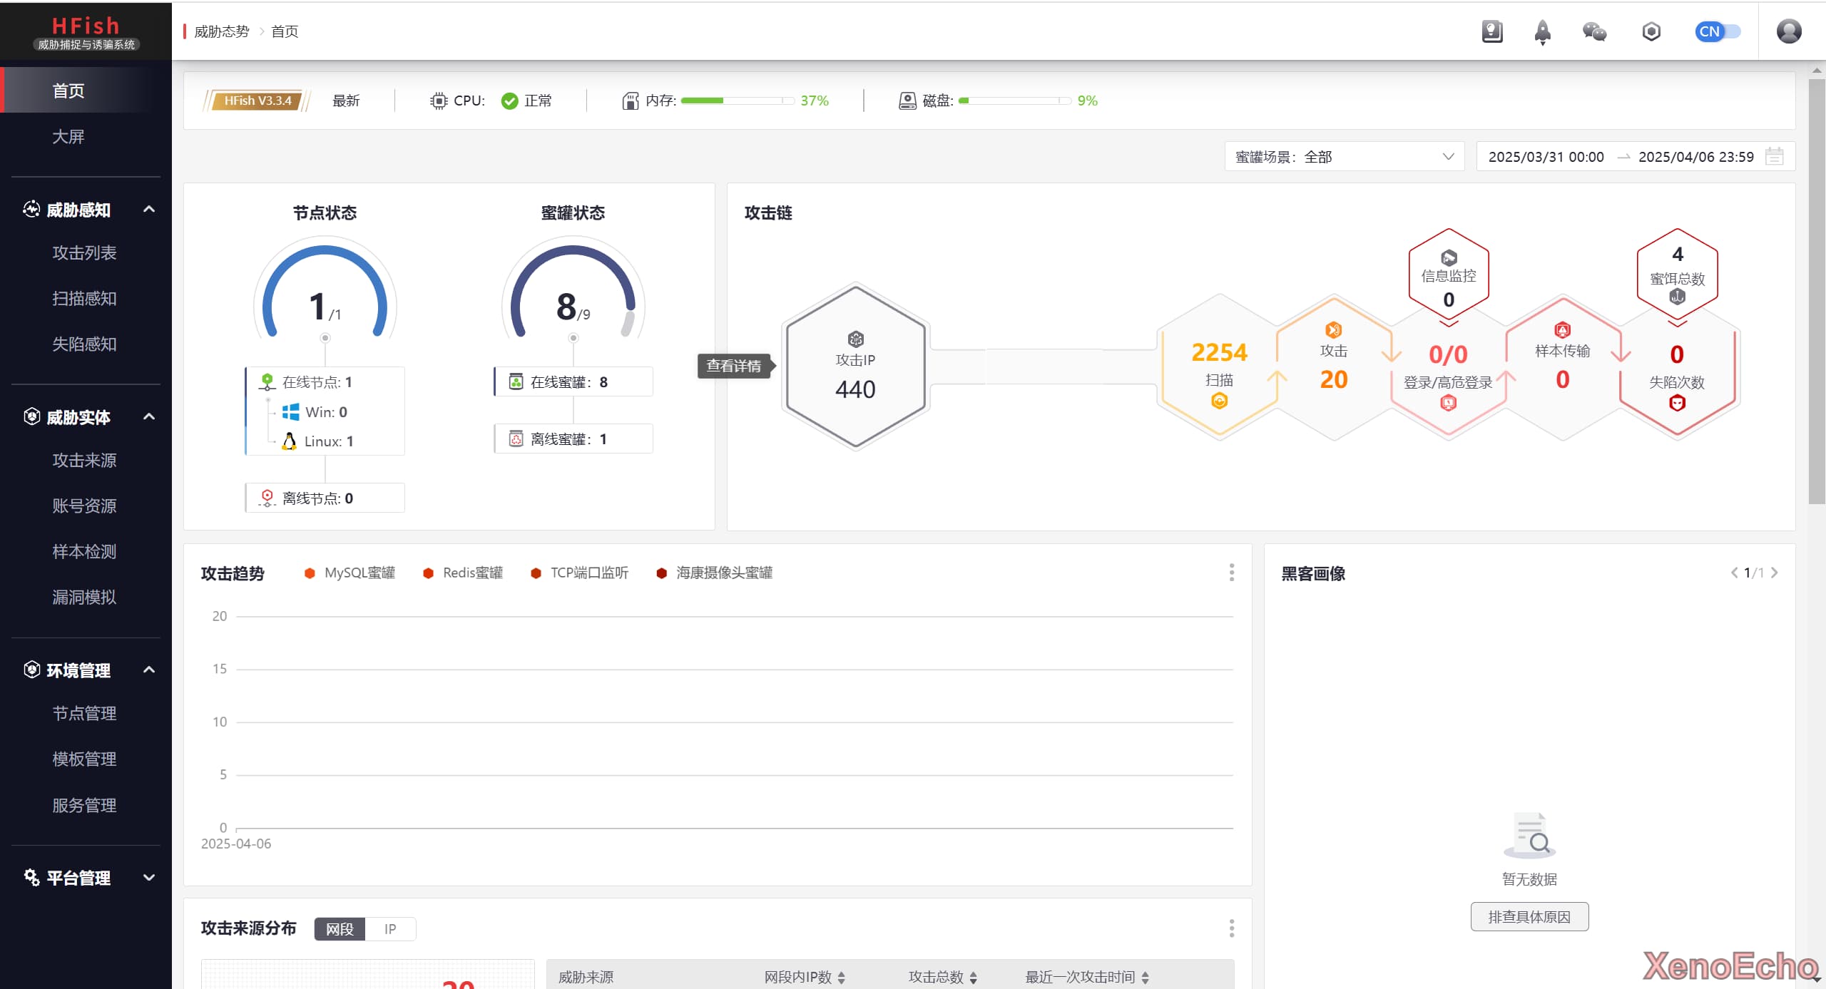Viewport: 1826px width, 989px height.
Task: Click the attack IP hexagon icon
Action: (855, 339)
